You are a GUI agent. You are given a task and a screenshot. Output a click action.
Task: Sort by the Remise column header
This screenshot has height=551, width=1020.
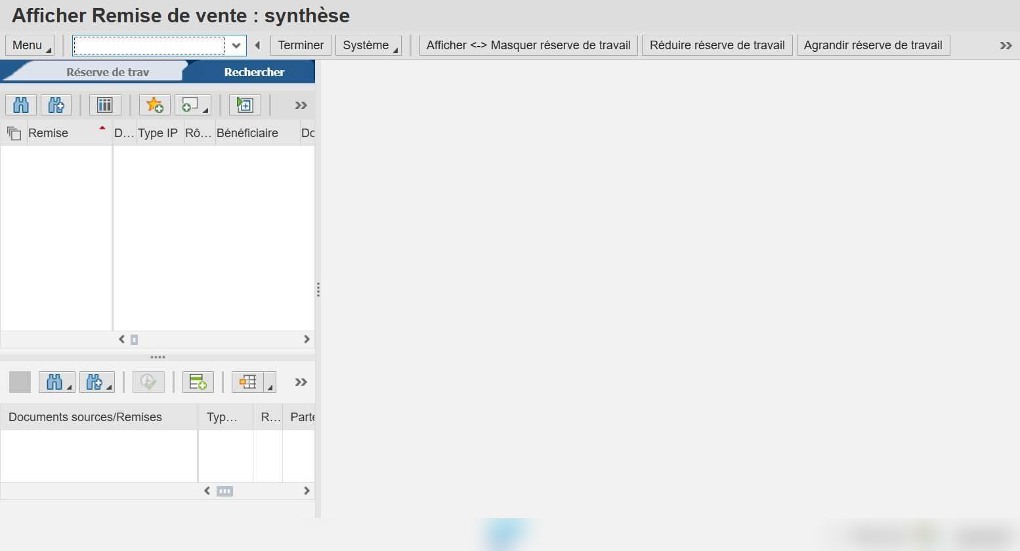[x=69, y=133]
